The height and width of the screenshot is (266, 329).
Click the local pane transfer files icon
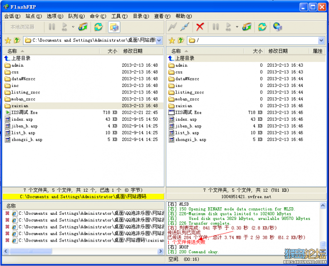pos(83,27)
